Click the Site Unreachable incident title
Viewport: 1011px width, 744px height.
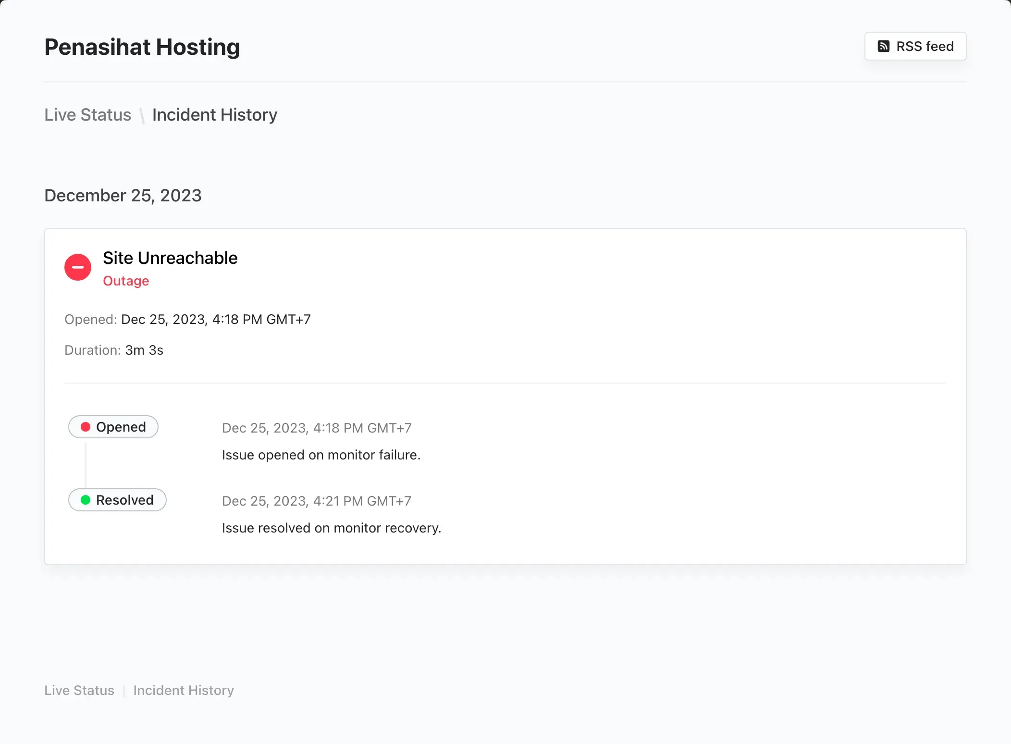(x=170, y=258)
